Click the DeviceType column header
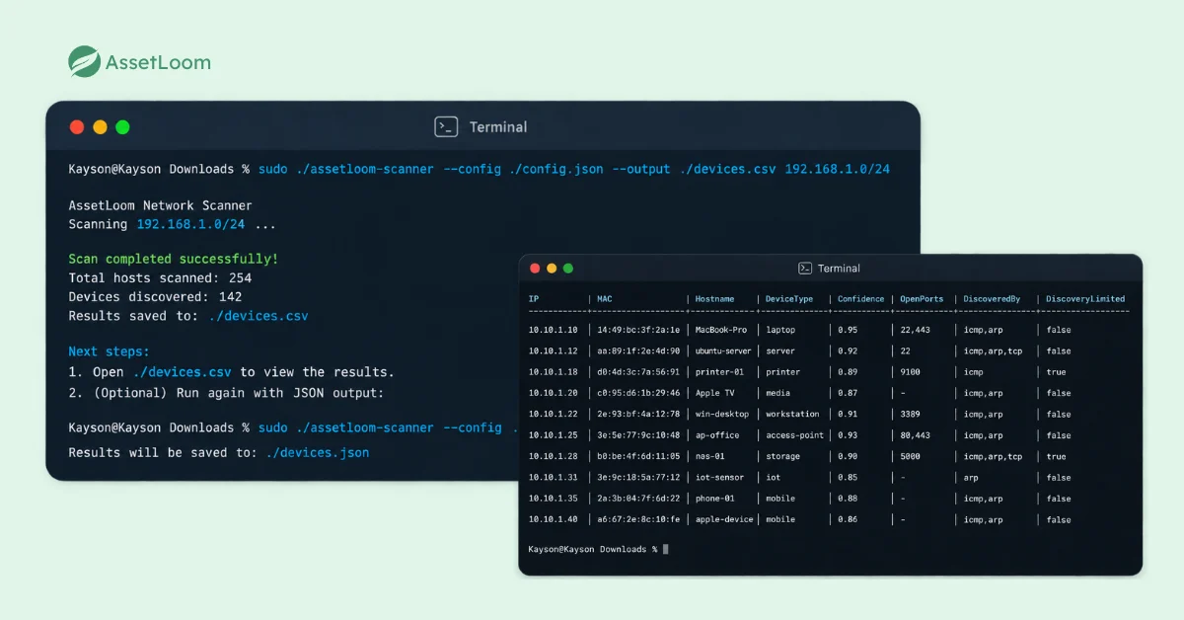 (x=789, y=299)
